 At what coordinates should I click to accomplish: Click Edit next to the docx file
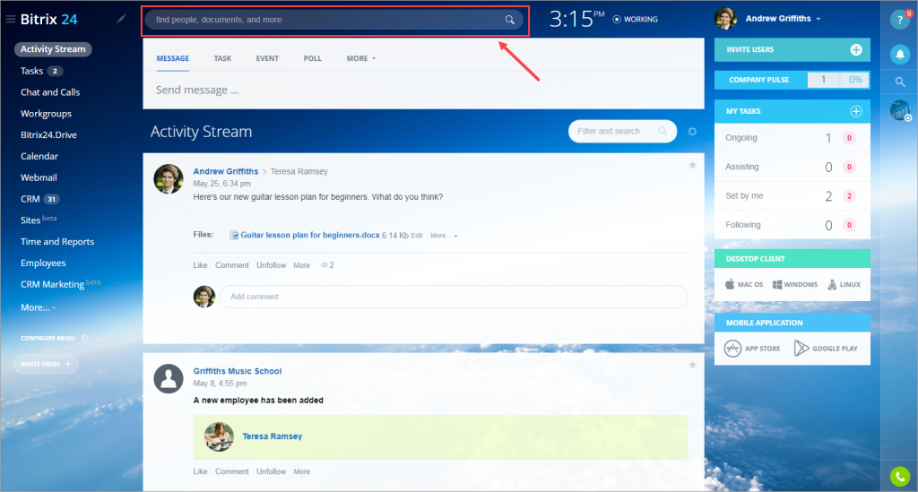[x=416, y=236]
